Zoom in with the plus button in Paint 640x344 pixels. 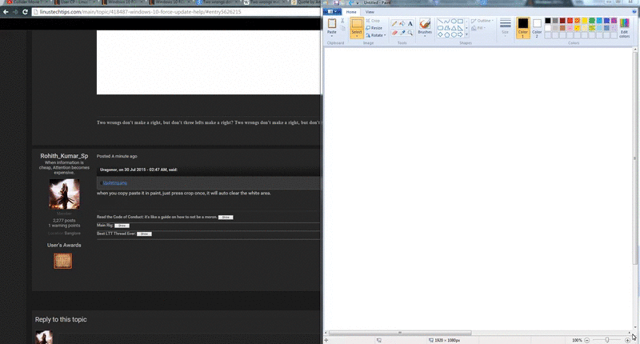click(x=627, y=340)
